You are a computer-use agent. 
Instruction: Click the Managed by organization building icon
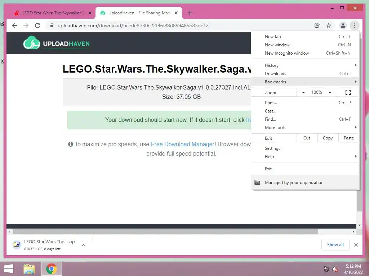[257, 182]
